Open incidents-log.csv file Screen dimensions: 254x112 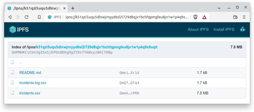(33, 83)
